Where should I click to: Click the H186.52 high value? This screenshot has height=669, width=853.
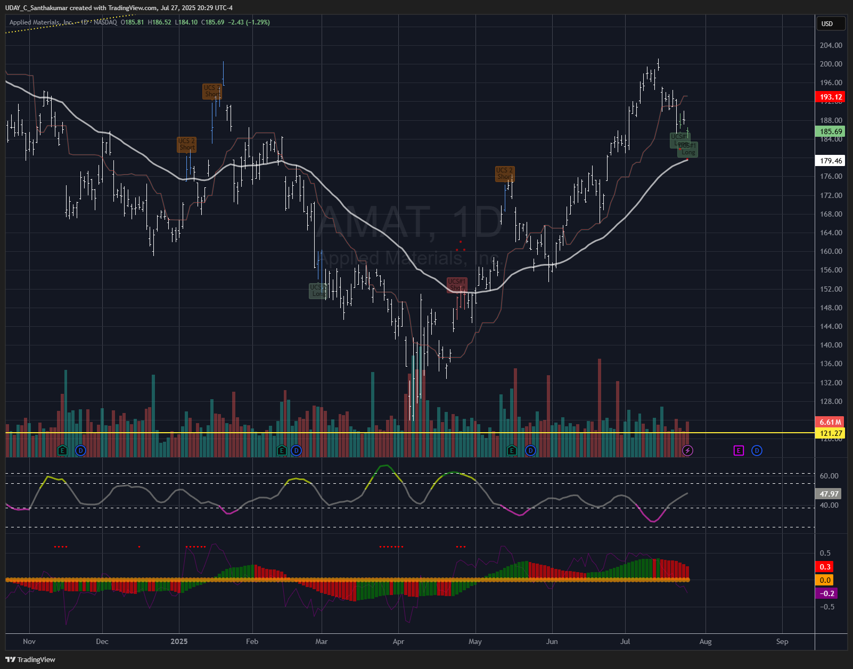160,22
